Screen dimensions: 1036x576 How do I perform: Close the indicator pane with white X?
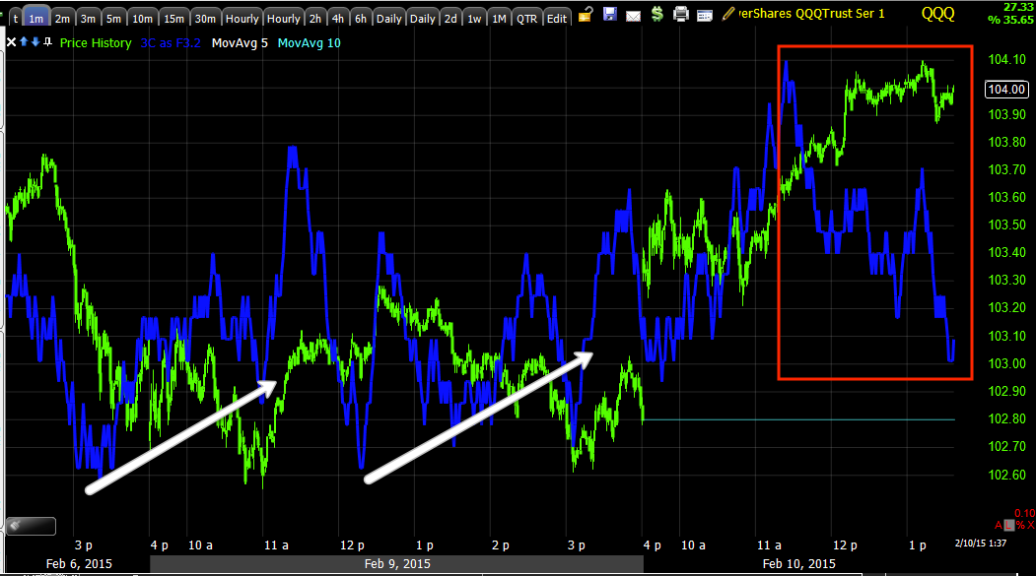click(11, 42)
